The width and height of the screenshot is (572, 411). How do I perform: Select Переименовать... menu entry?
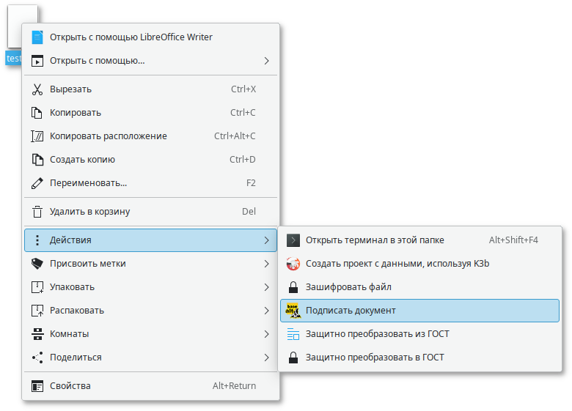[x=150, y=183]
